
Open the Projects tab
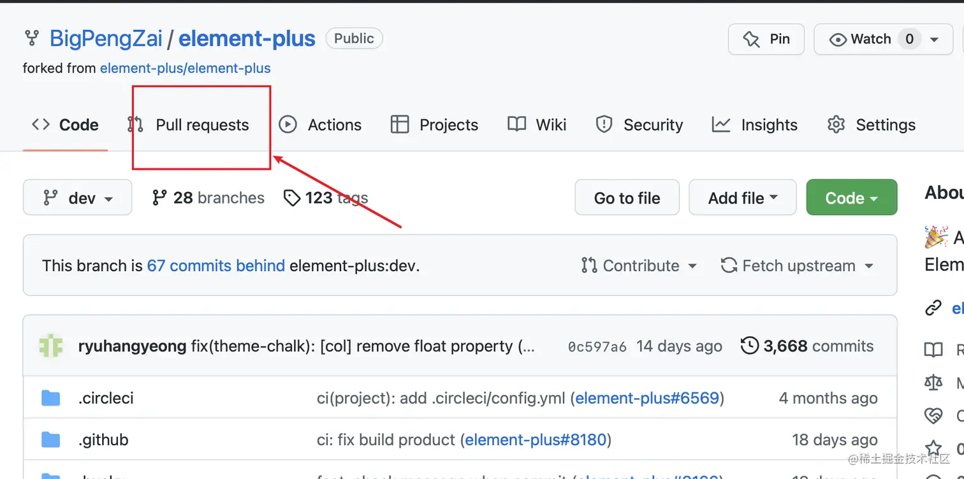(x=434, y=125)
